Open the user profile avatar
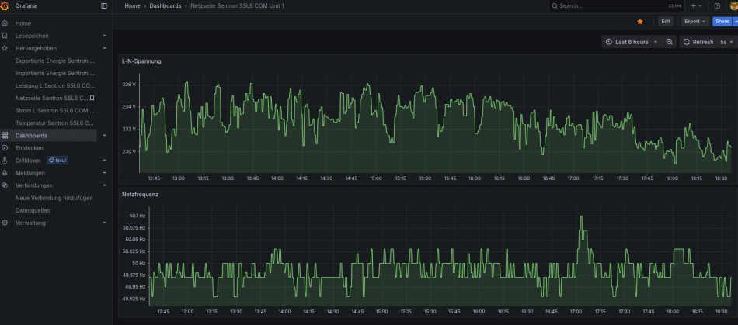The height and width of the screenshot is (325, 738). tap(733, 5)
